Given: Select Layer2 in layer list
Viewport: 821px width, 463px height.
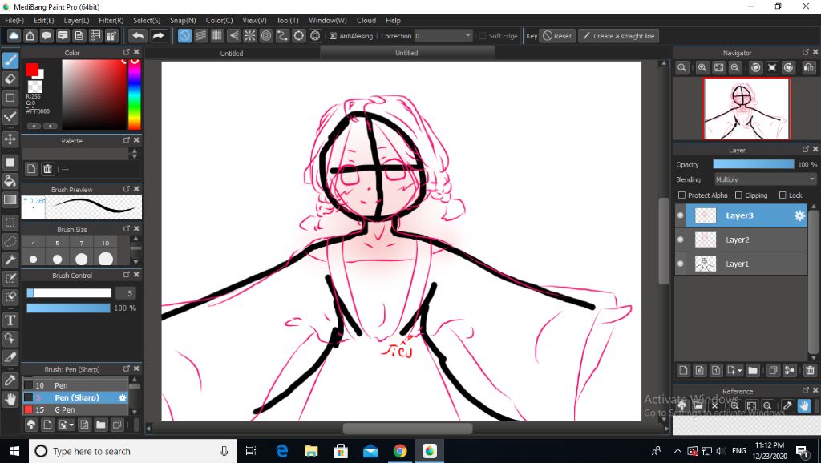Looking at the screenshot, I should point(741,240).
